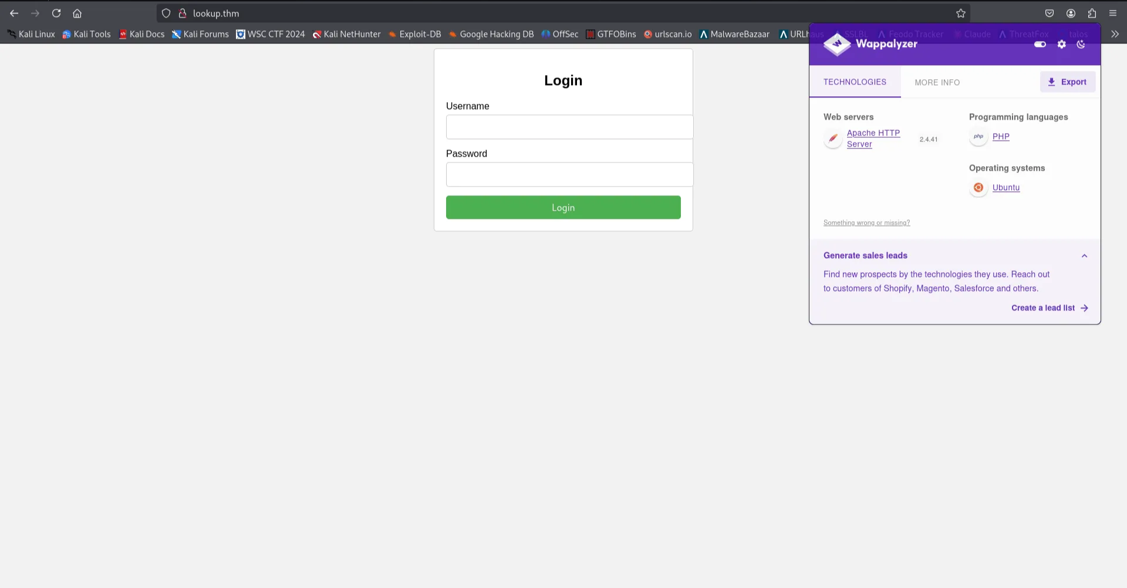The image size is (1127, 588).
Task: Open the GTFOBins bookmark
Action: point(611,34)
